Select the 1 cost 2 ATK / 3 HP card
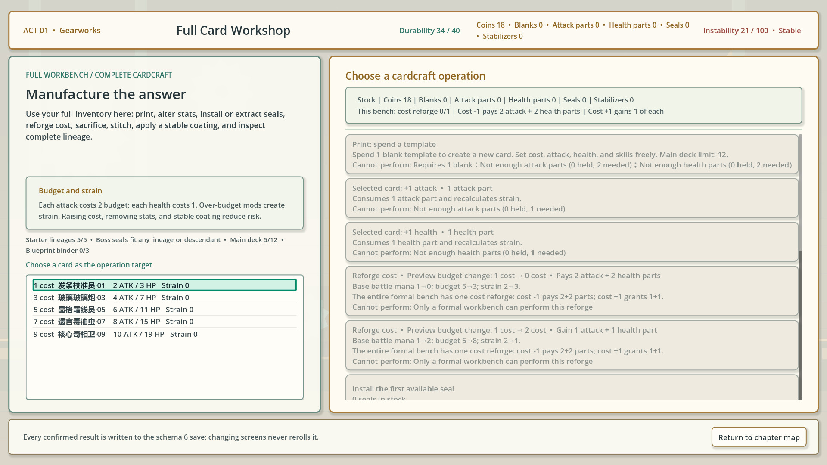The width and height of the screenshot is (827, 465). tap(165, 285)
